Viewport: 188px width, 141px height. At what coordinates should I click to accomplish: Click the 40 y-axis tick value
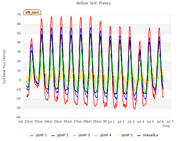click(x=19, y=42)
